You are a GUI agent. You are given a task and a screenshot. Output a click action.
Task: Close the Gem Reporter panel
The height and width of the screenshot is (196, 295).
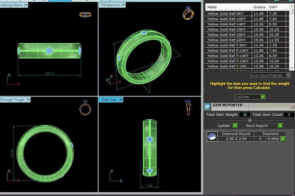293,107
